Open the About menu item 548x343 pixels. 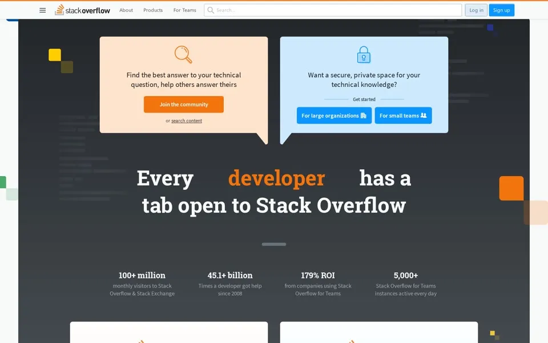pyautogui.click(x=126, y=10)
